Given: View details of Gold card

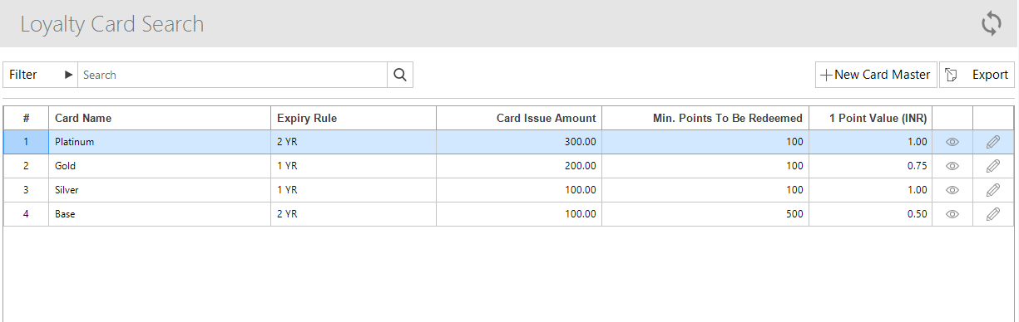Looking at the screenshot, I should [x=952, y=166].
